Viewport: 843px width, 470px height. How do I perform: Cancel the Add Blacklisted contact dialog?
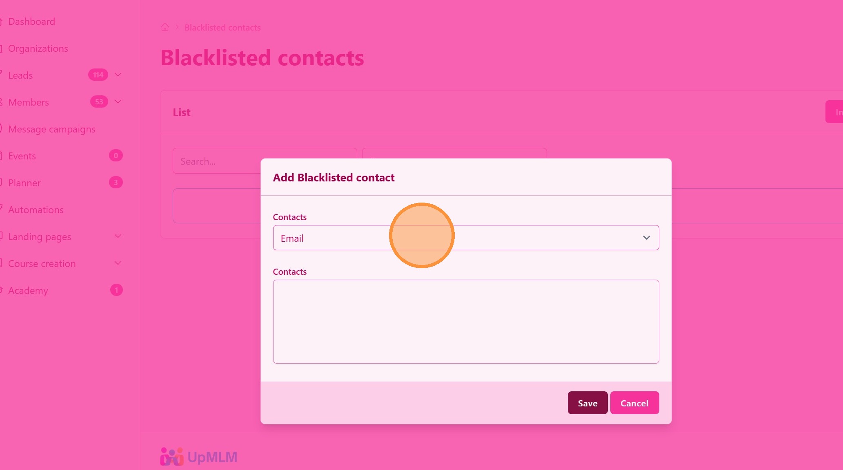click(634, 403)
